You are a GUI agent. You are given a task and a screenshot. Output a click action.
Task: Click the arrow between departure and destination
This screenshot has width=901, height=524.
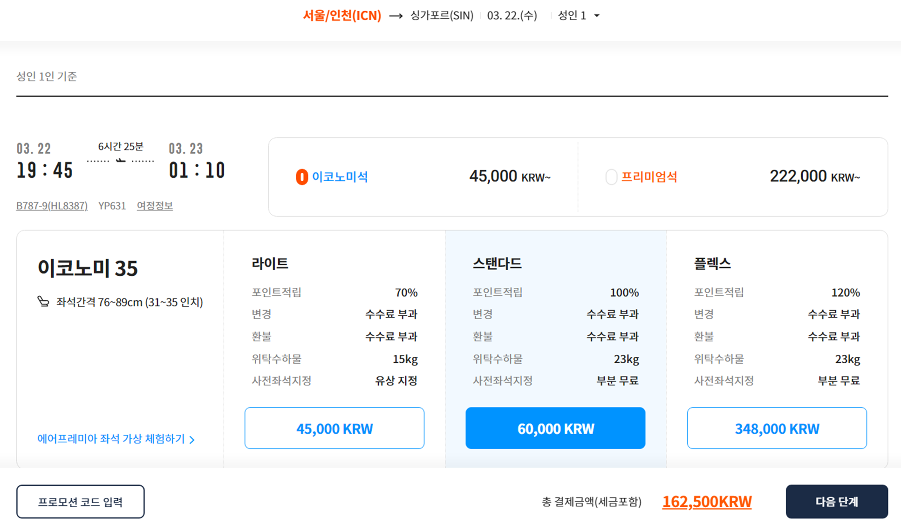[x=396, y=16]
